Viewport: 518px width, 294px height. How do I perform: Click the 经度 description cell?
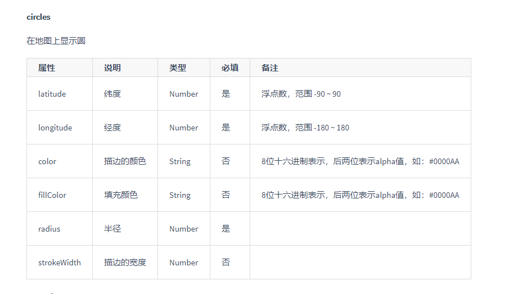(112, 128)
